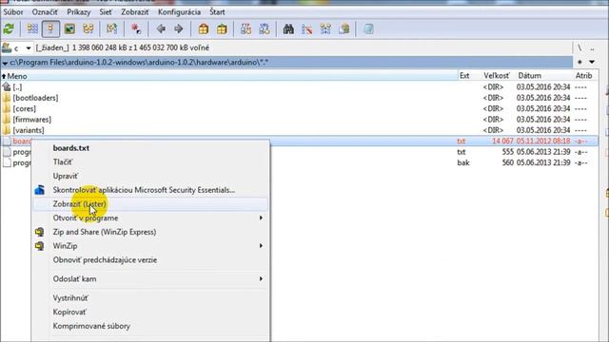Expand Otvoriť v programe submenu
The width and height of the screenshot is (609, 342).
(x=150, y=218)
